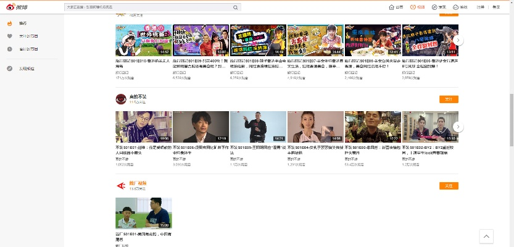Follow the 酷厂视频 channel
The height and width of the screenshot is (247, 514).
click(x=449, y=186)
